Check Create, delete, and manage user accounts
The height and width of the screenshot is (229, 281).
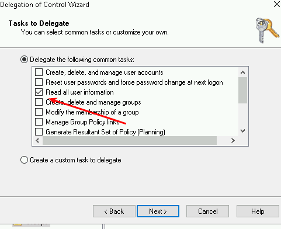[39, 72]
